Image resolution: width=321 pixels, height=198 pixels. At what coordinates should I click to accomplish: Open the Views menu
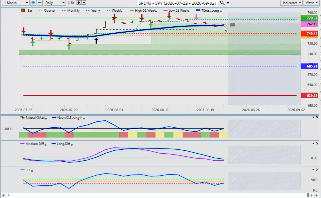(311, 3)
